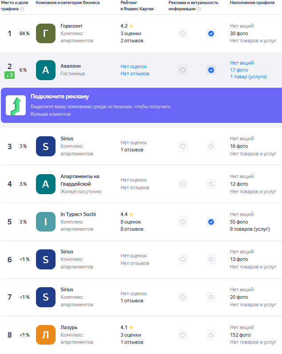The image size is (282, 354).
Task: Click the star beside rating 4.1
Action: 131,327
